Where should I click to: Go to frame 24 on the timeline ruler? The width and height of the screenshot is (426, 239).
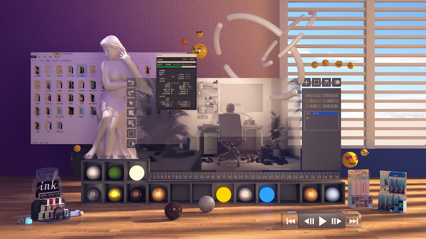click(265, 177)
